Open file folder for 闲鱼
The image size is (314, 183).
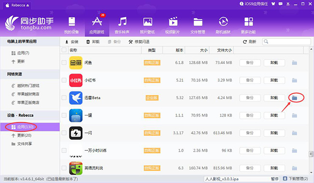point(294,63)
